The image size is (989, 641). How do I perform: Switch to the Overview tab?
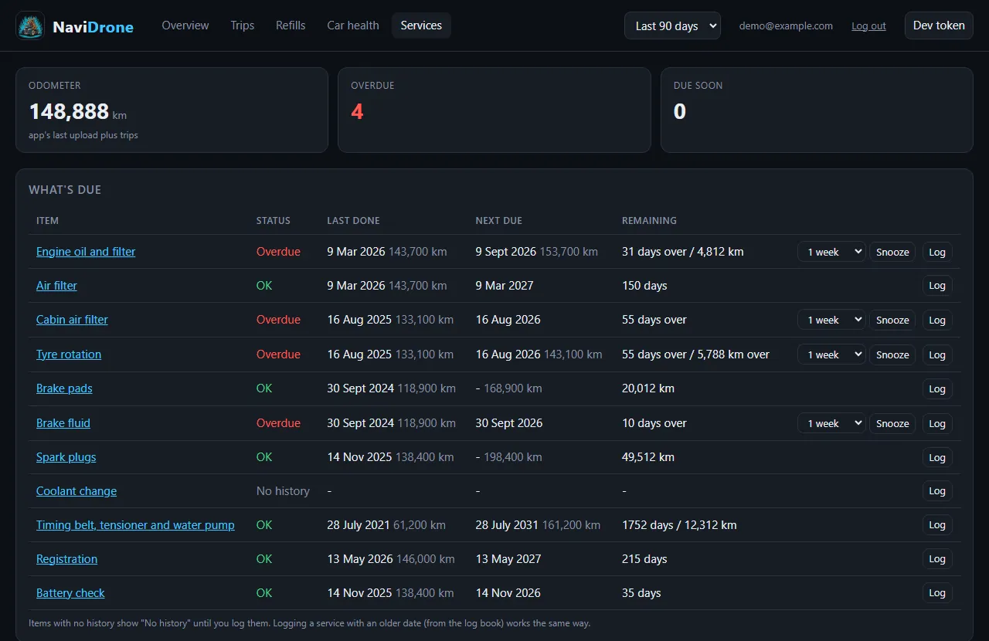pyautogui.click(x=185, y=25)
